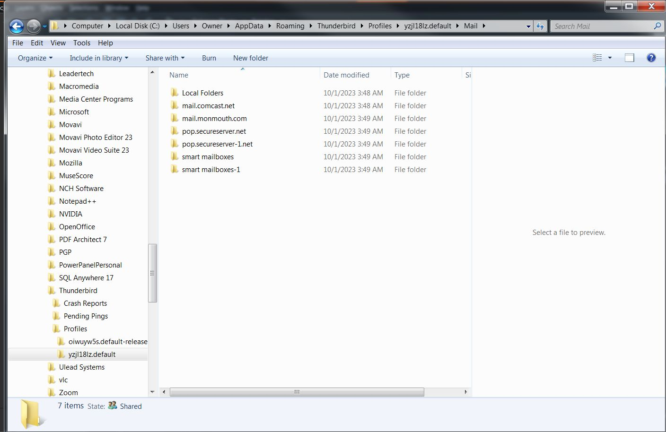Click the horizontal scrollbar in file list

point(297,392)
